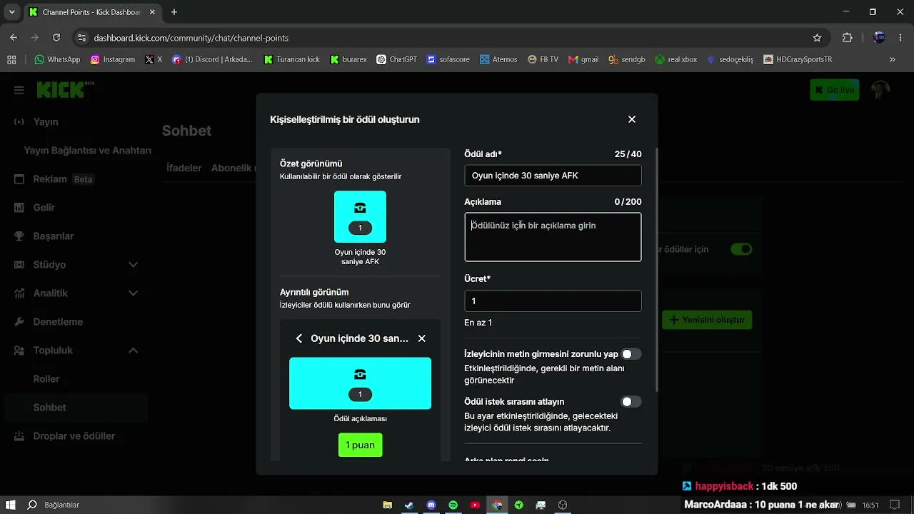Click the X in the detailed preview header
Viewport: 914px width, 514px height.
point(421,338)
